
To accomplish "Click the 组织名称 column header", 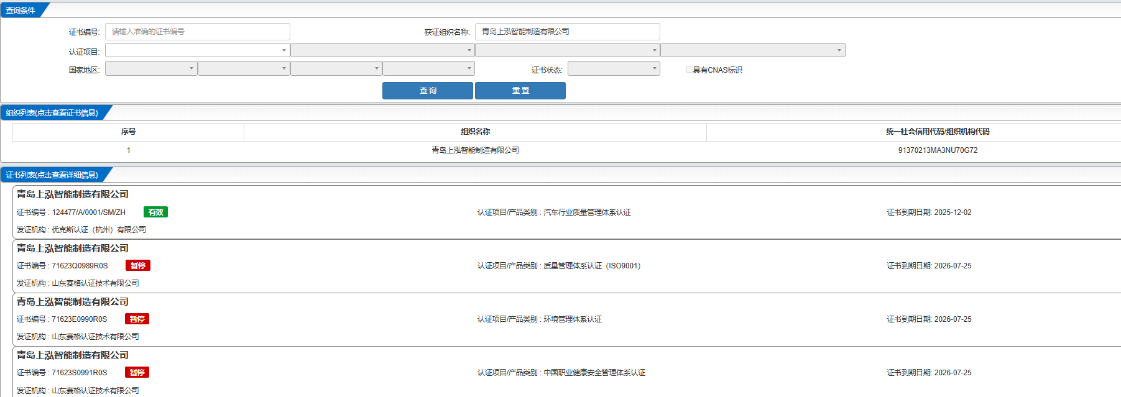I will coord(476,132).
